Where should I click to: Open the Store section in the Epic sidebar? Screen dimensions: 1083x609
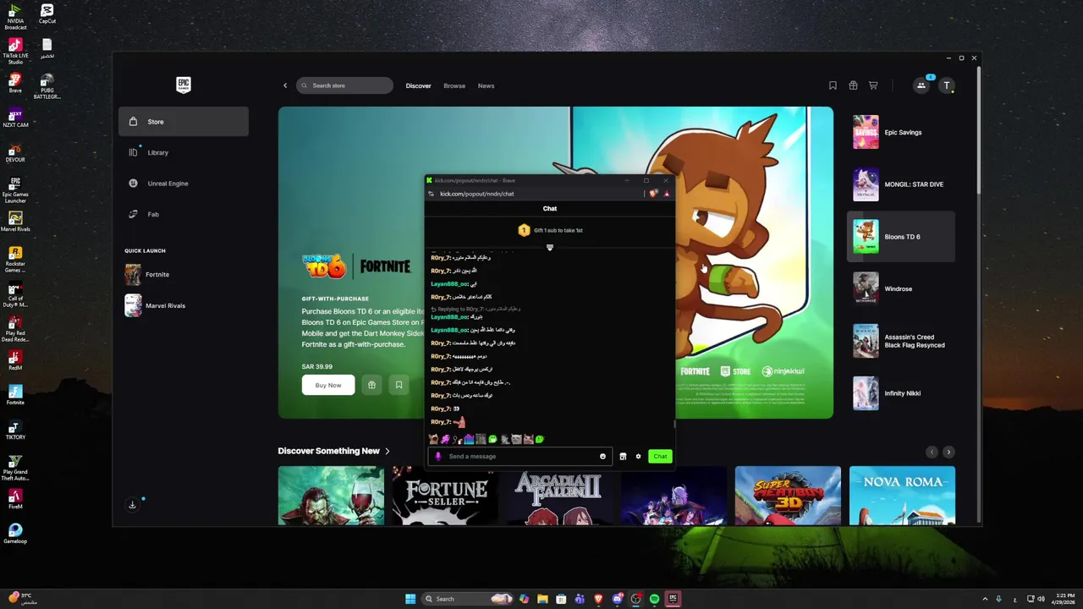point(184,122)
